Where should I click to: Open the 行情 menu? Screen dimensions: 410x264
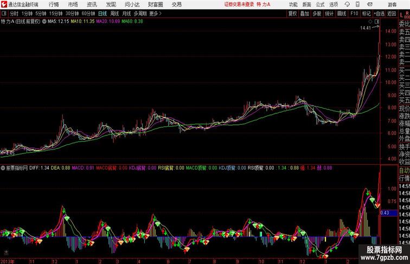coord(54,4)
